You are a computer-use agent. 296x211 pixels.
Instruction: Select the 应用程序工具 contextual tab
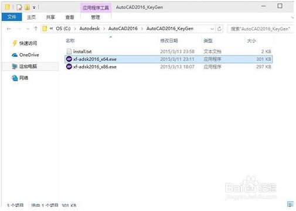[96, 8]
